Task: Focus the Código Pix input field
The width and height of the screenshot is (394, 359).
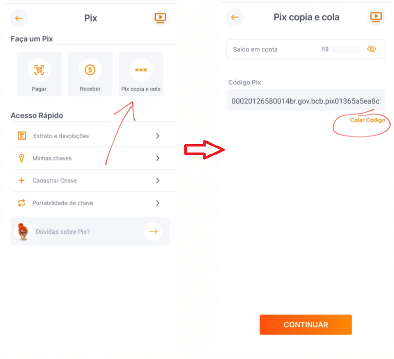Action: click(306, 101)
